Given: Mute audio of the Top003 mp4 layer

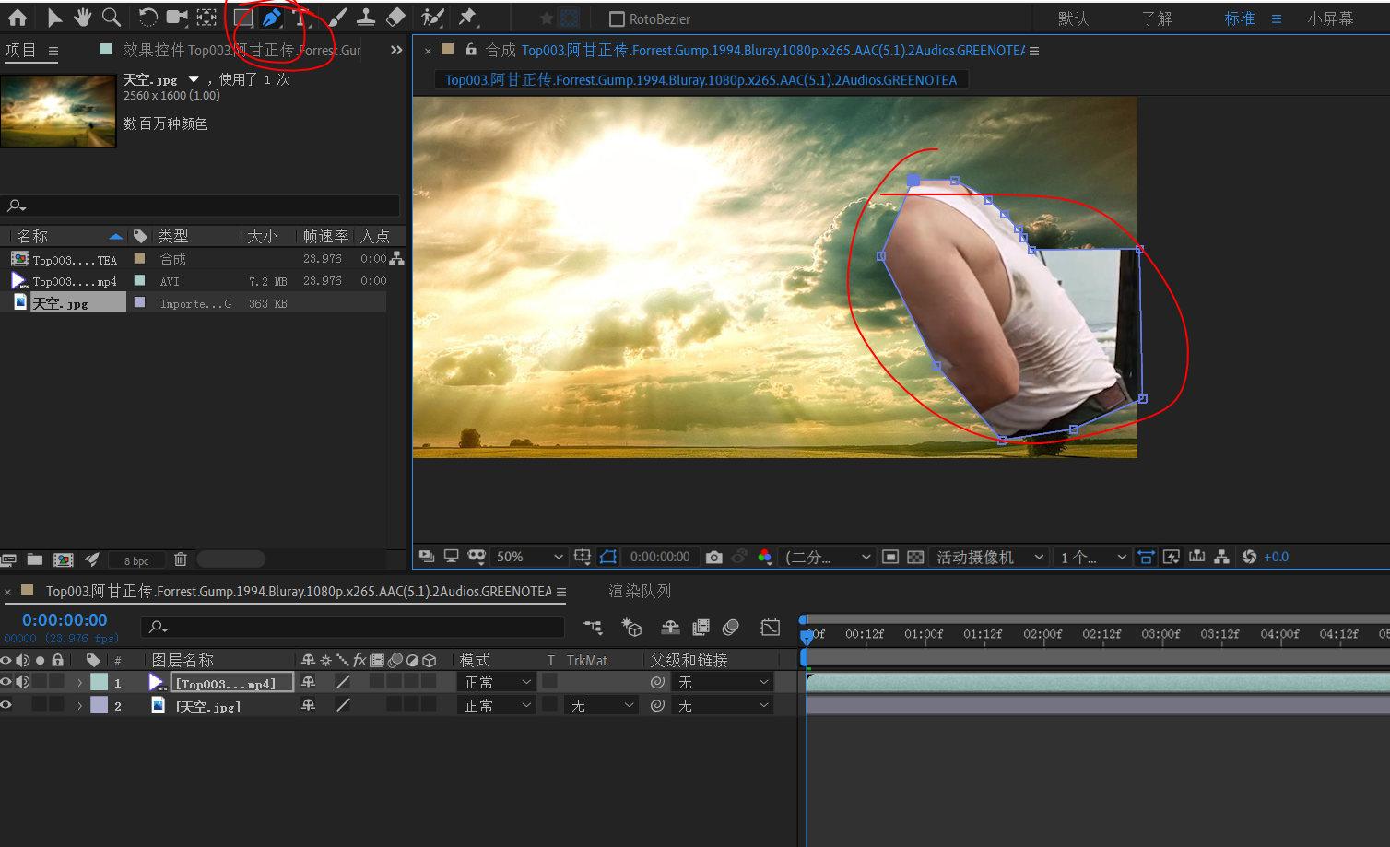Looking at the screenshot, I should tap(23, 682).
